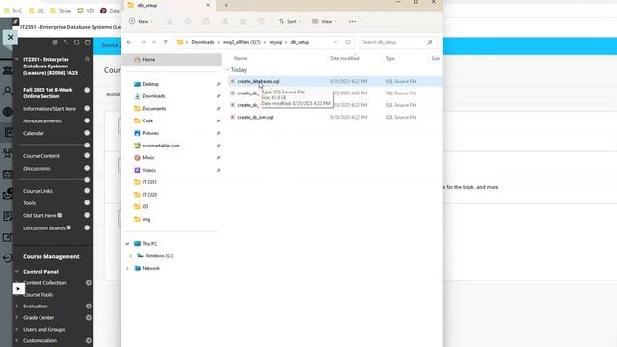
Task: Collapse the Control Panel section
Action: click(x=17, y=272)
